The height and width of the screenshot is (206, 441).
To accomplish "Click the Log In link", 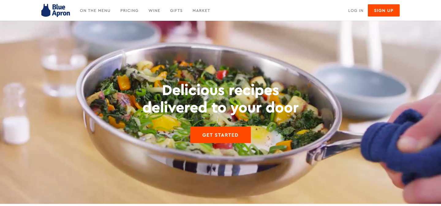I will tap(356, 10).
